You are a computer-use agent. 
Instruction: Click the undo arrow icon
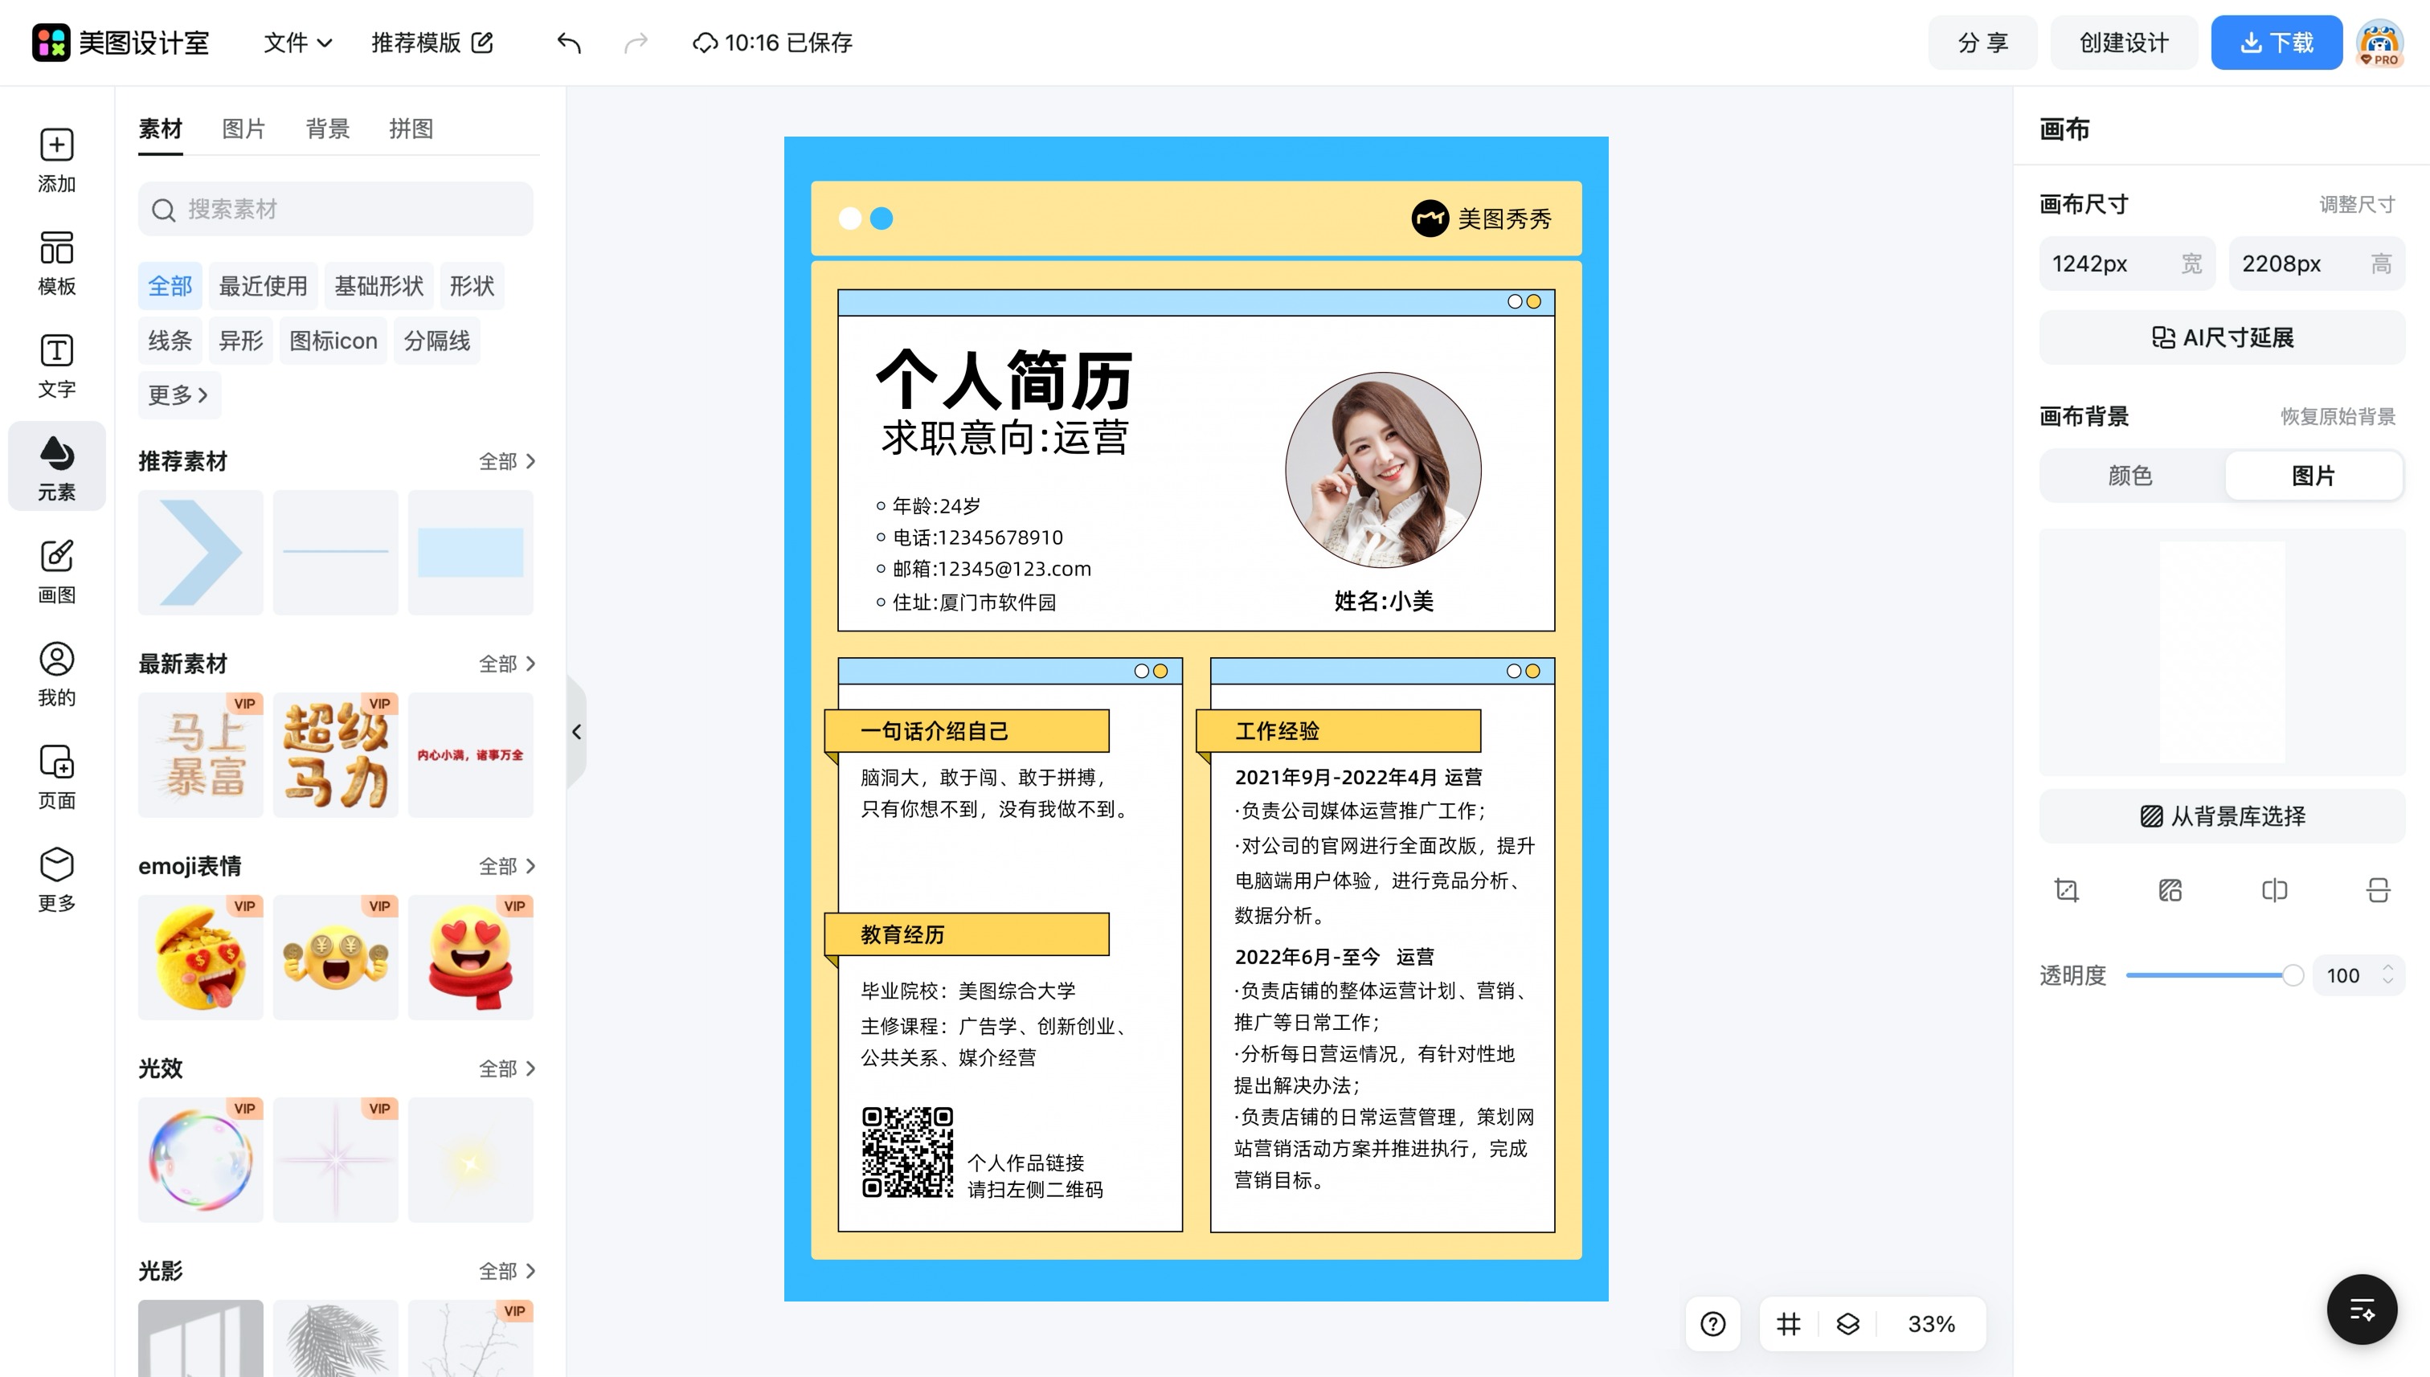click(x=568, y=43)
